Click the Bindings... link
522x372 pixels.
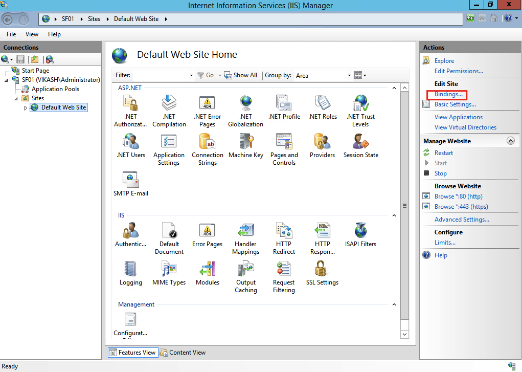coord(448,94)
